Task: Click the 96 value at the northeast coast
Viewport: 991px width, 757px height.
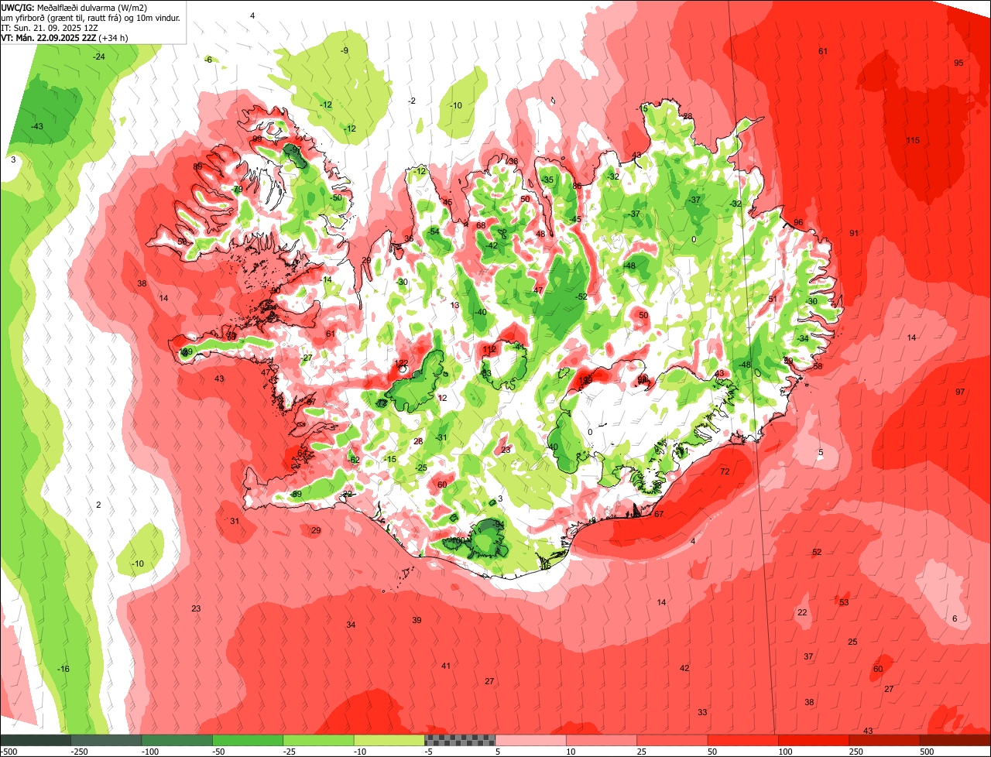Action: click(798, 222)
